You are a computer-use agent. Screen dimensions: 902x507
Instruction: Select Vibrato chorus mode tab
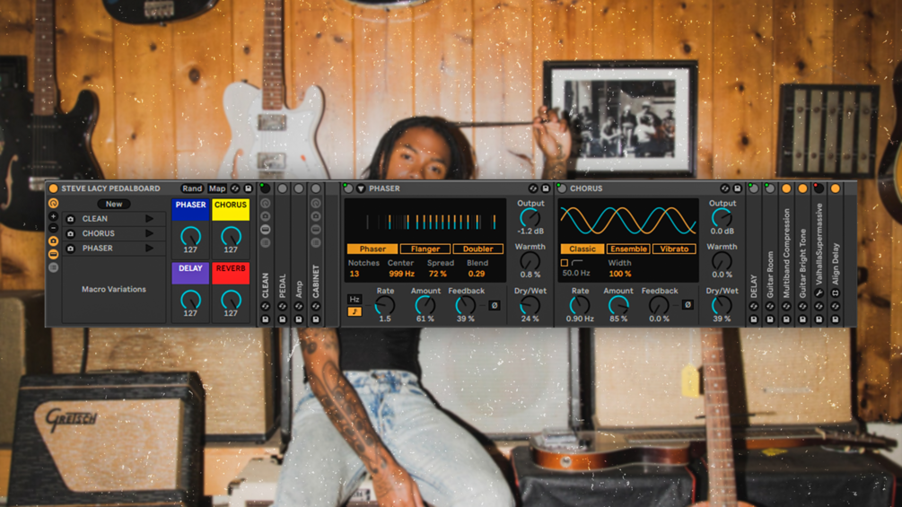(x=674, y=249)
